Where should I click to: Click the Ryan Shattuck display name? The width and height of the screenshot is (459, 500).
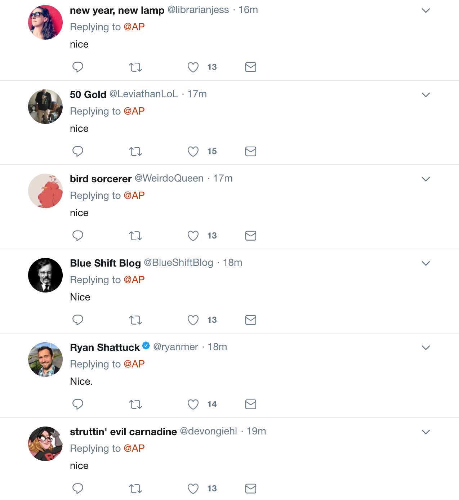coord(104,347)
